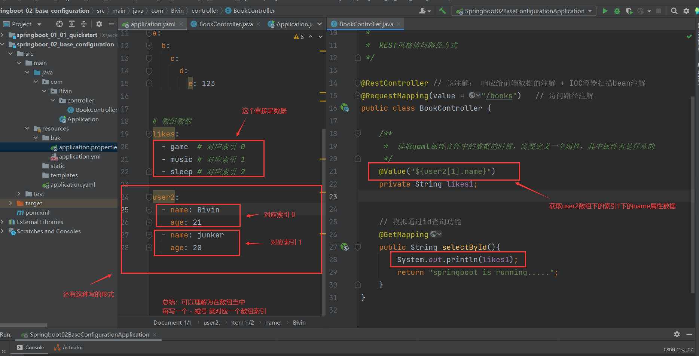Run with Coverage using the shield icon
Viewport: 699px width, 356px height.
[x=629, y=11]
